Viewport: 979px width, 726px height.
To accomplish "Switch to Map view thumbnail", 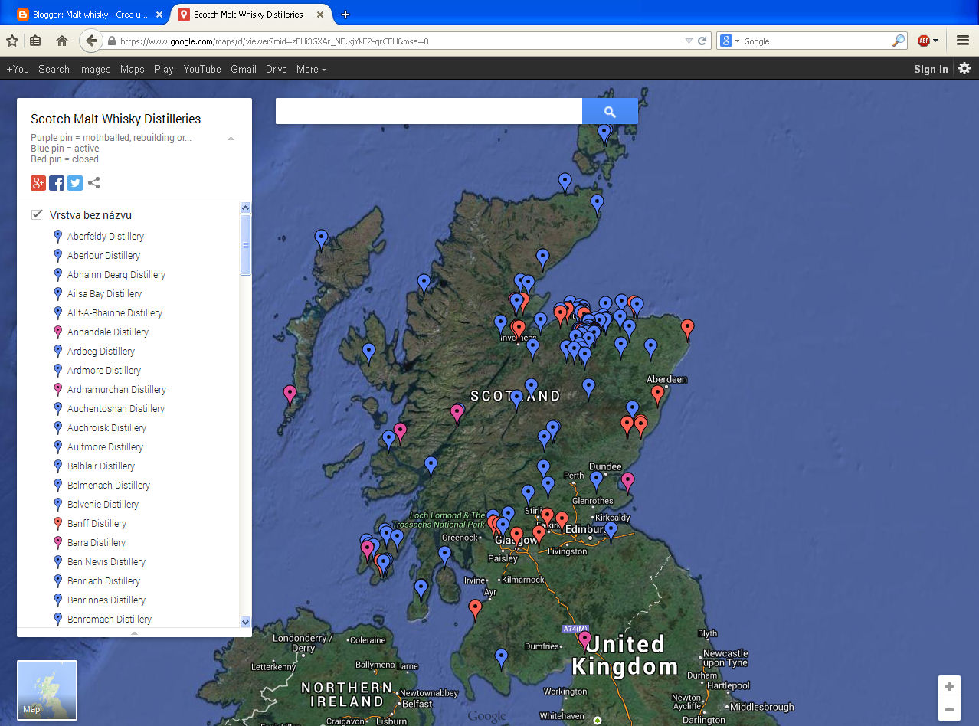I will pos(47,690).
